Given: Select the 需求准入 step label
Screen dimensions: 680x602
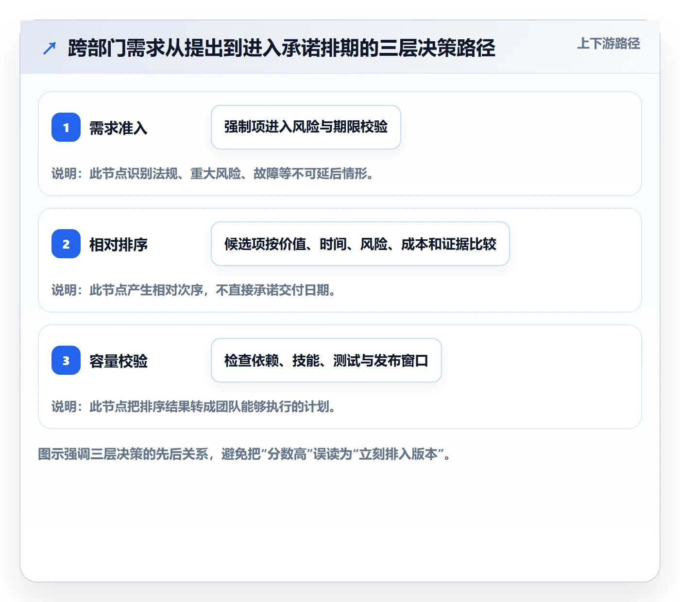Looking at the screenshot, I should point(119,128).
